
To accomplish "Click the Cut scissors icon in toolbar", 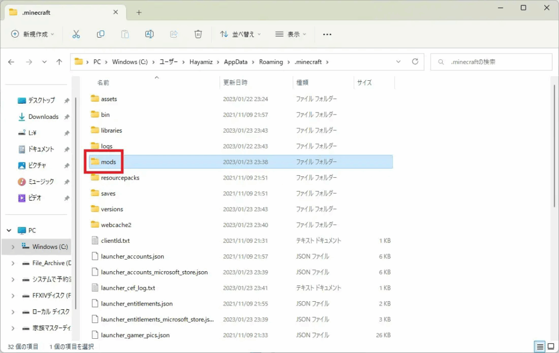I will coord(76,34).
